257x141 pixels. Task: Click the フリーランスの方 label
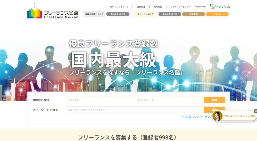tap(145, 14)
